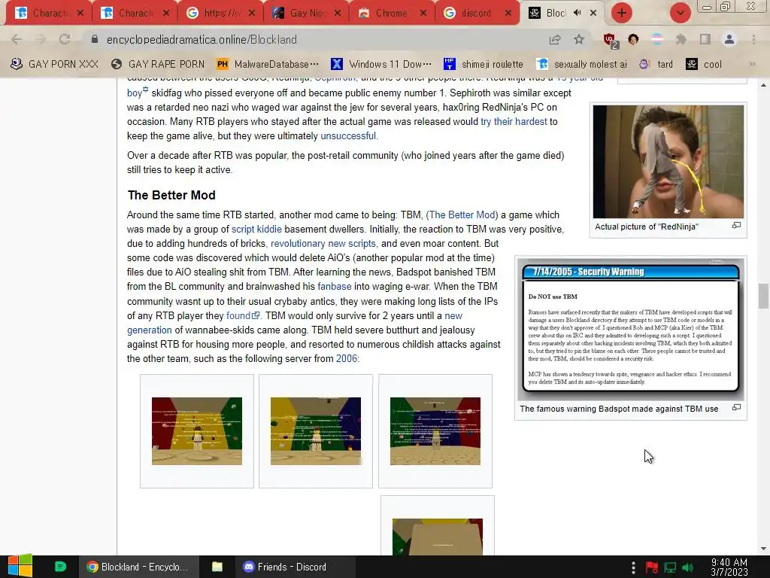Open the Chrome three-dot menu

point(753,39)
